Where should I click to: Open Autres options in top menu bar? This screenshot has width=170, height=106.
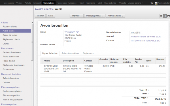point(136,3)
